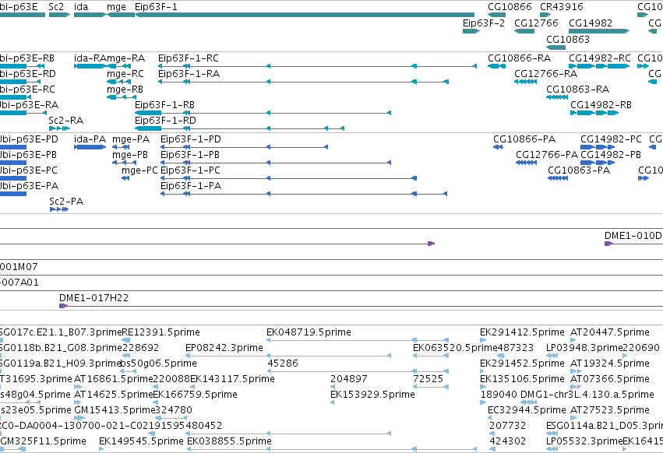This screenshot has width=663, height=453.
Task: Click transcript Eip63F-1-RC label
Action: click(x=189, y=58)
